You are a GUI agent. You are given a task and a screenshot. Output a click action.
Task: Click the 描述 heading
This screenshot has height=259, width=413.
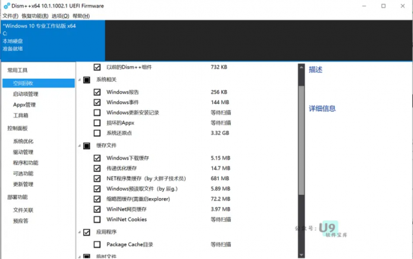(x=316, y=70)
